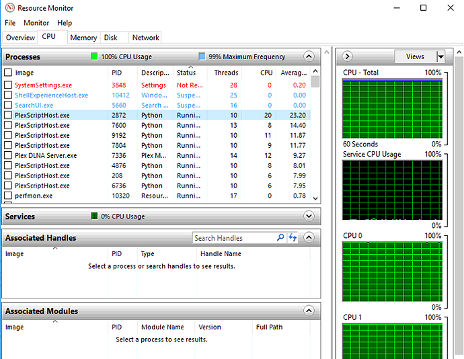464x359 pixels.
Task: Click the CPU 0 usage graph
Action: click(392, 272)
